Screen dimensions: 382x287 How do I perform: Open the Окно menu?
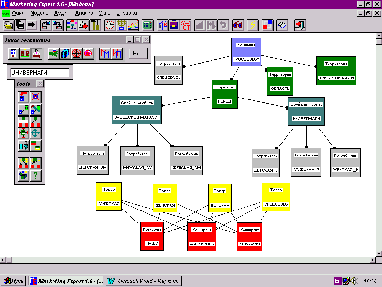click(x=105, y=13)
